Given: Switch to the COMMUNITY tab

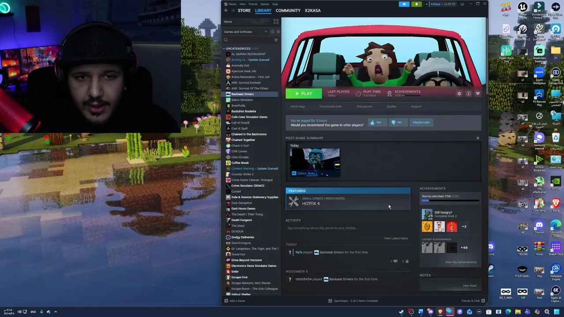Looking at the screenshot, I should (288, 10).
